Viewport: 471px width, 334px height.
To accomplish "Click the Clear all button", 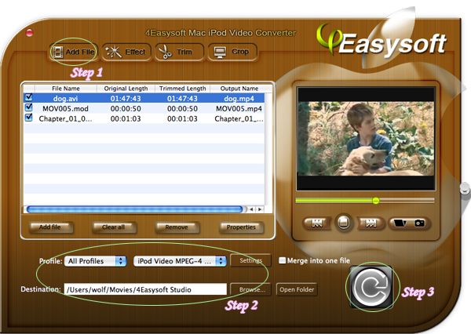I will pyautogui.click(x=114, y=227).
